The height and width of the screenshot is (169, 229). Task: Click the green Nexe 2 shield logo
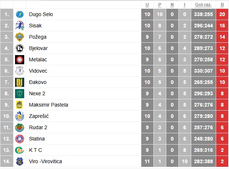pyautogui.click(x=19, y=93)
